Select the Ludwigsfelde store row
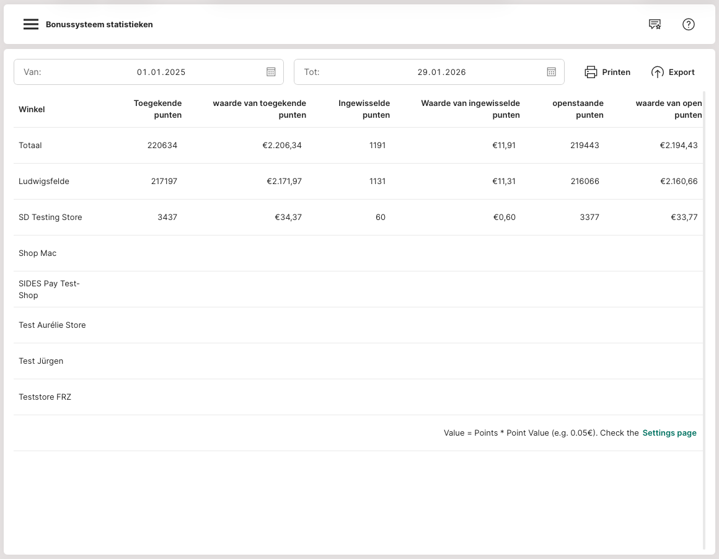Viewport: 719px width, 559px height. (44, 182)
